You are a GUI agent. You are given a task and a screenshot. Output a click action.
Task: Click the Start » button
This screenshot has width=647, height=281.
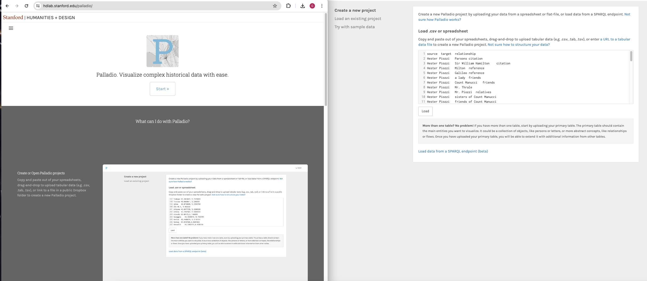click(163, 89)
